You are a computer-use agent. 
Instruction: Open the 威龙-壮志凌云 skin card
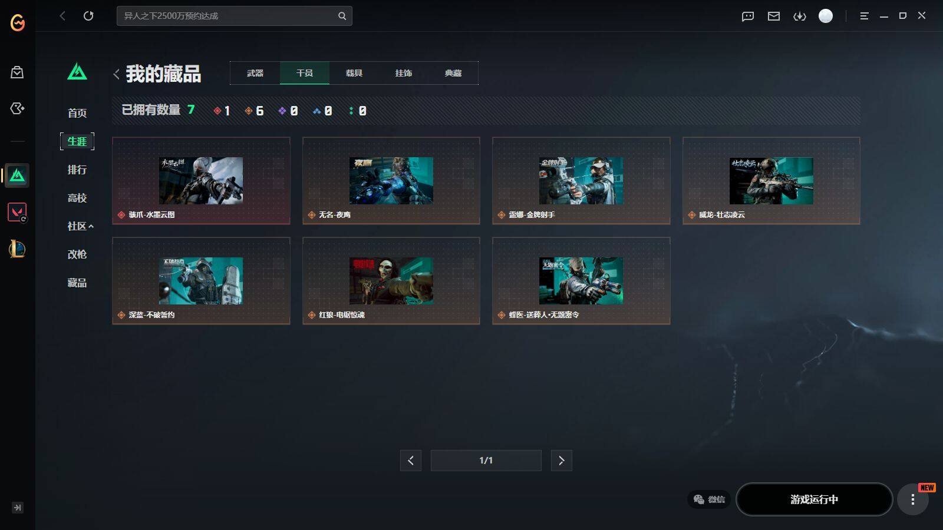(771, 181)
